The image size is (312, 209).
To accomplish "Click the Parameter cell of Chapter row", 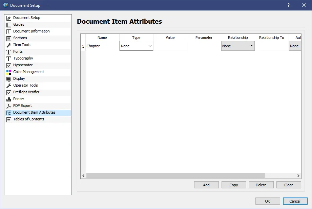I will [x=204, y=46].
